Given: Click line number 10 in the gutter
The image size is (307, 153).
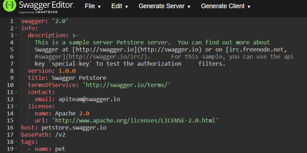Looking at the screenshot, I should pyautogui.click(x=11, y=85).
